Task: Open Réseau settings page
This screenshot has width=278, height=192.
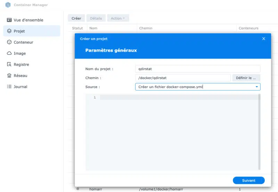Action: click(x=32, y=76)
